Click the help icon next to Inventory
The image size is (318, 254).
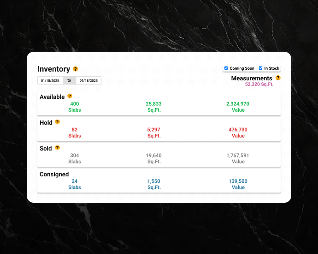76,69
